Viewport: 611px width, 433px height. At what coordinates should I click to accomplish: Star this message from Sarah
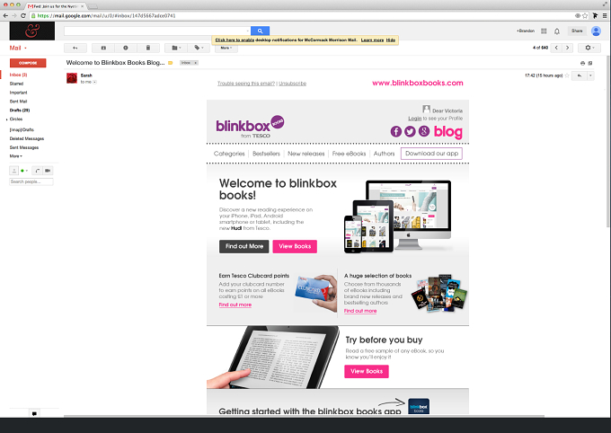tap(567, 75)
